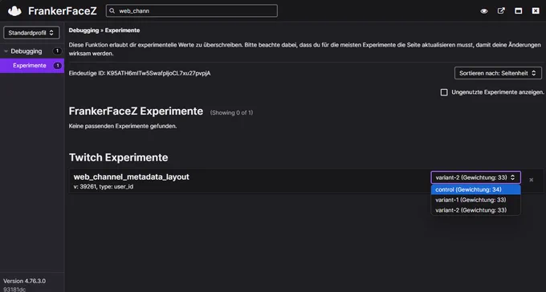This screenshot has width=546, height=292.
Task: Enable Ungenutzte Experimente anzeigen checkbox
Action: [x=444, y=92]
